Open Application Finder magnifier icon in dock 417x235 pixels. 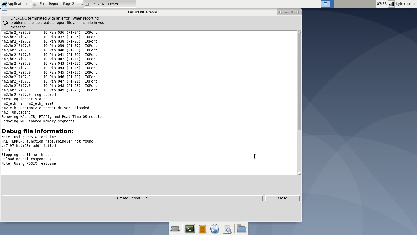pos(228,229)
